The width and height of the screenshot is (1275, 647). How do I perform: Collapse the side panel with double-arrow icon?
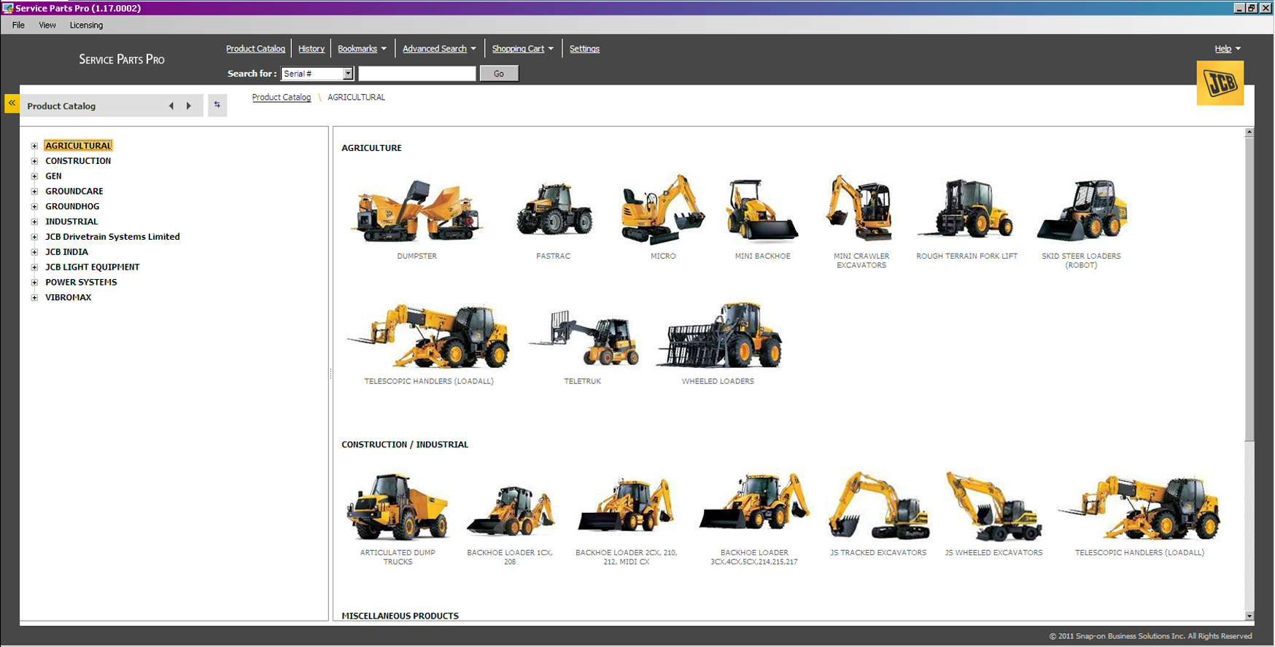click(x=12, y=103)
